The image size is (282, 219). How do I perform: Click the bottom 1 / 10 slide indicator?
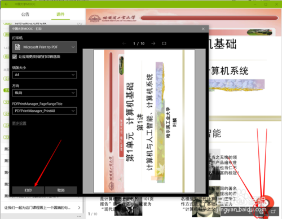(x=92, y=214)
